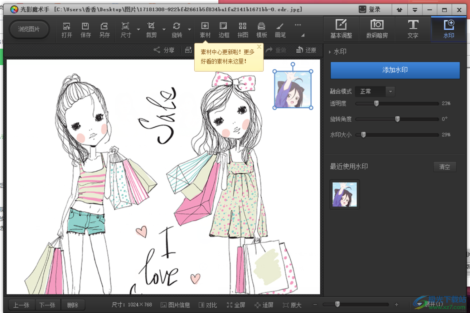The width and height of the screenshot is (470, 313).
Task: Click the 浏览图片 button
Action: [x=29, y=29]
